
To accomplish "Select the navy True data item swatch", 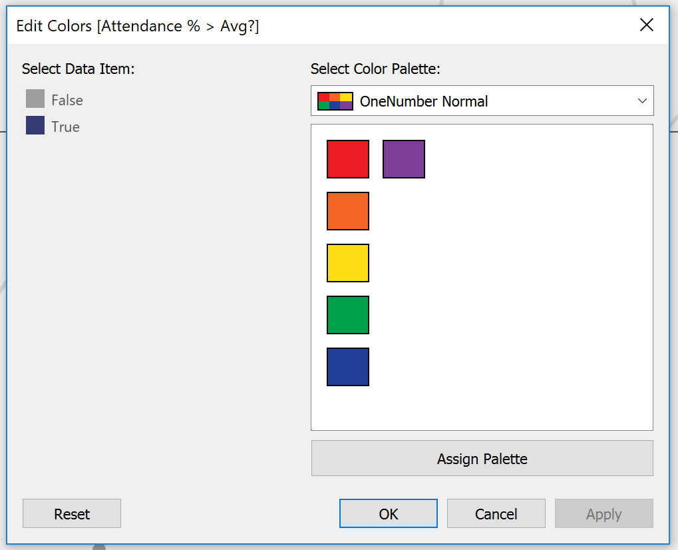I will (x=35, y=125).
